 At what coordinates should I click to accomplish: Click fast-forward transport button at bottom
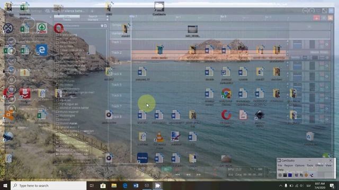click(199, 175)
